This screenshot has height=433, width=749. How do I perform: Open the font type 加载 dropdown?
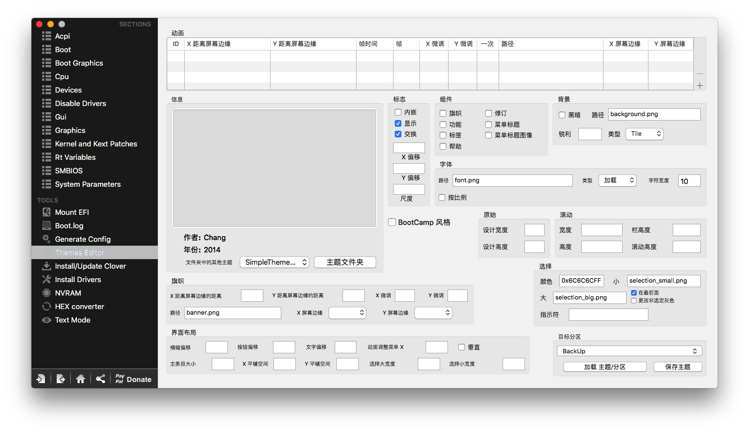click(617, 180)
